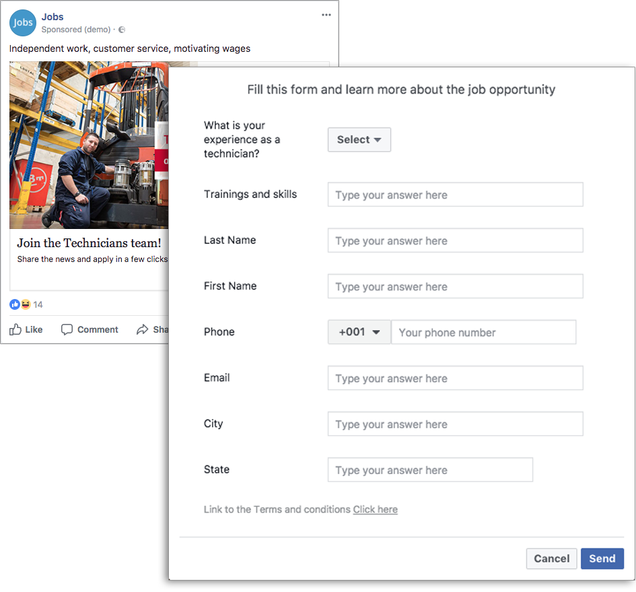The image size is (636, 592).
Task: Submit the form with Send button
Action: pos(602,558)
